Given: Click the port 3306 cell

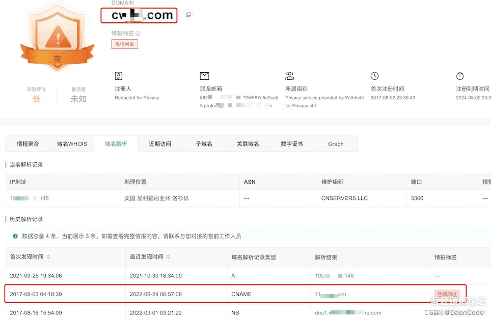Looking at the screenshot, I should 417,198.
